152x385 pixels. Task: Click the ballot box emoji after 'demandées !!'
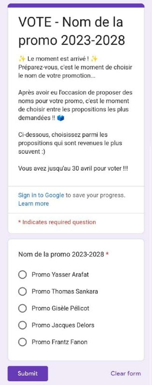(x=60, y=118)
